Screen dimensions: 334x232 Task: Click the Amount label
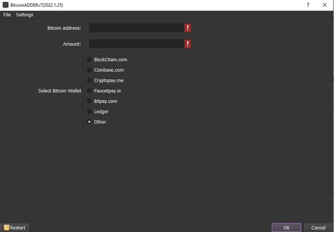click(x=72, y=44)
